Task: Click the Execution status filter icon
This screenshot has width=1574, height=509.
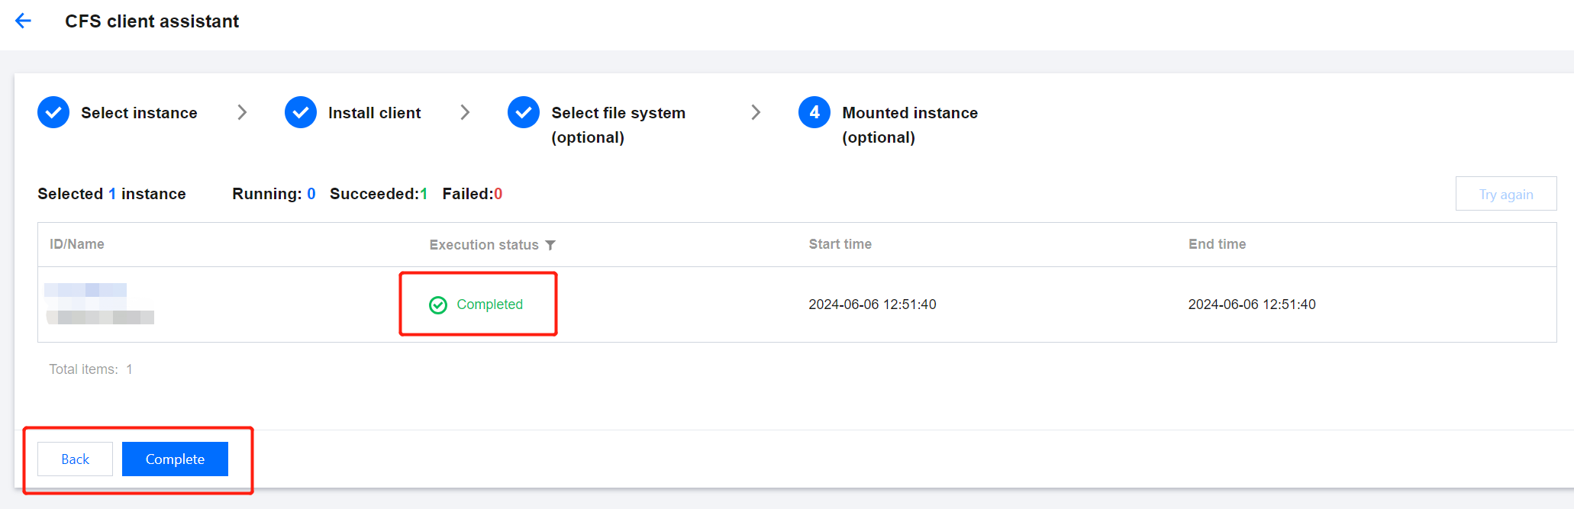Action: click(550, 245)
